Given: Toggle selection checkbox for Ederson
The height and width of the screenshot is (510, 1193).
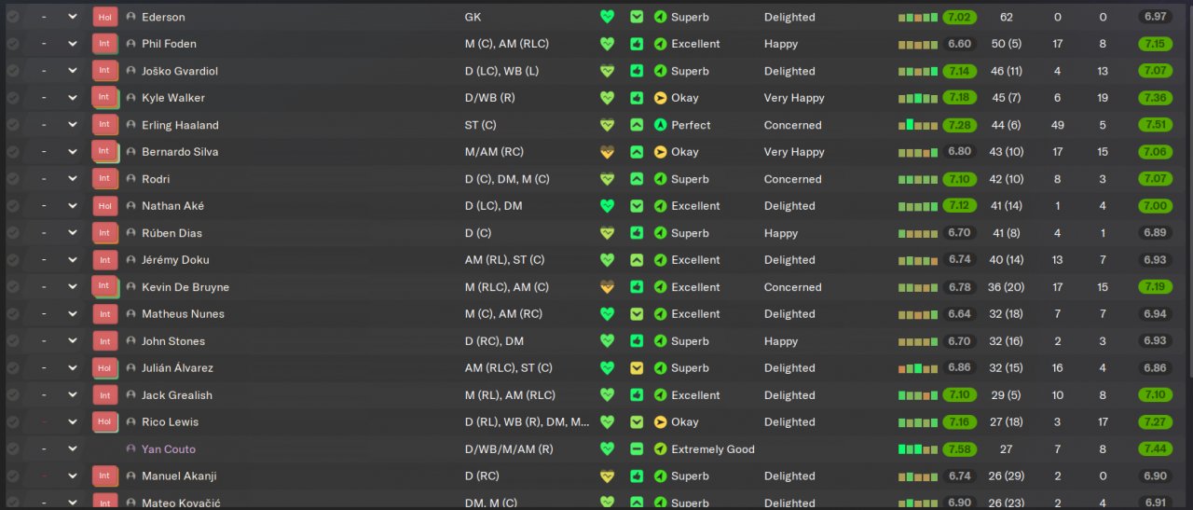Looking at the screenshot, I should point(13,17).
